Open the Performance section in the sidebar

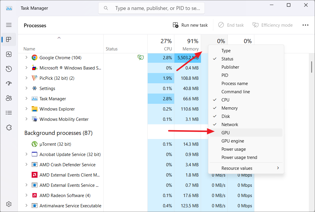9,54
